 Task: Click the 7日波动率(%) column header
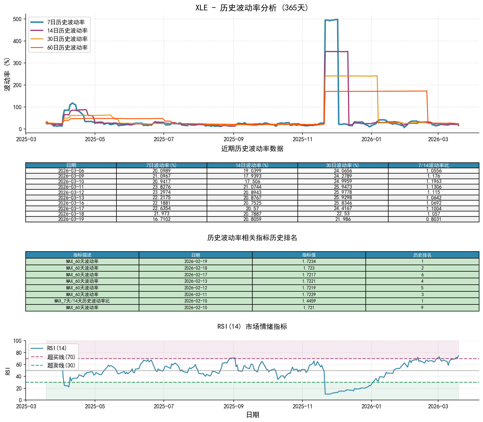tap(162, 165)
